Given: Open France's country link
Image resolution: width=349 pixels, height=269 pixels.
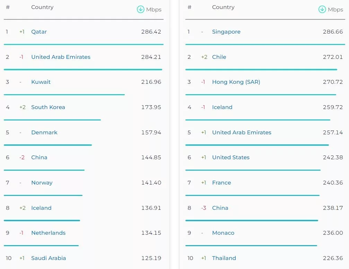Looking at the screenshot, I should 221,183.
